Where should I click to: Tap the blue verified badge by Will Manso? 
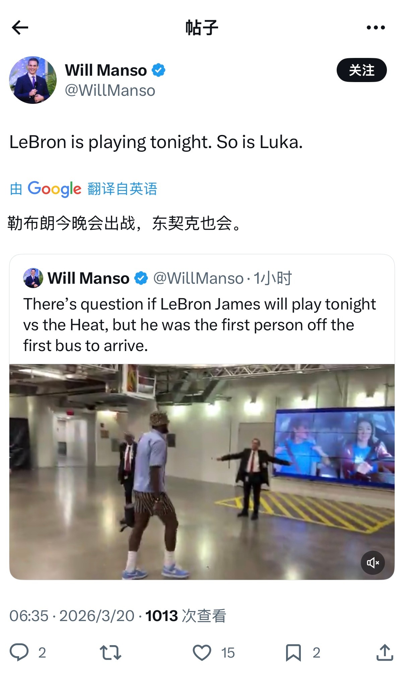point(158,70)
